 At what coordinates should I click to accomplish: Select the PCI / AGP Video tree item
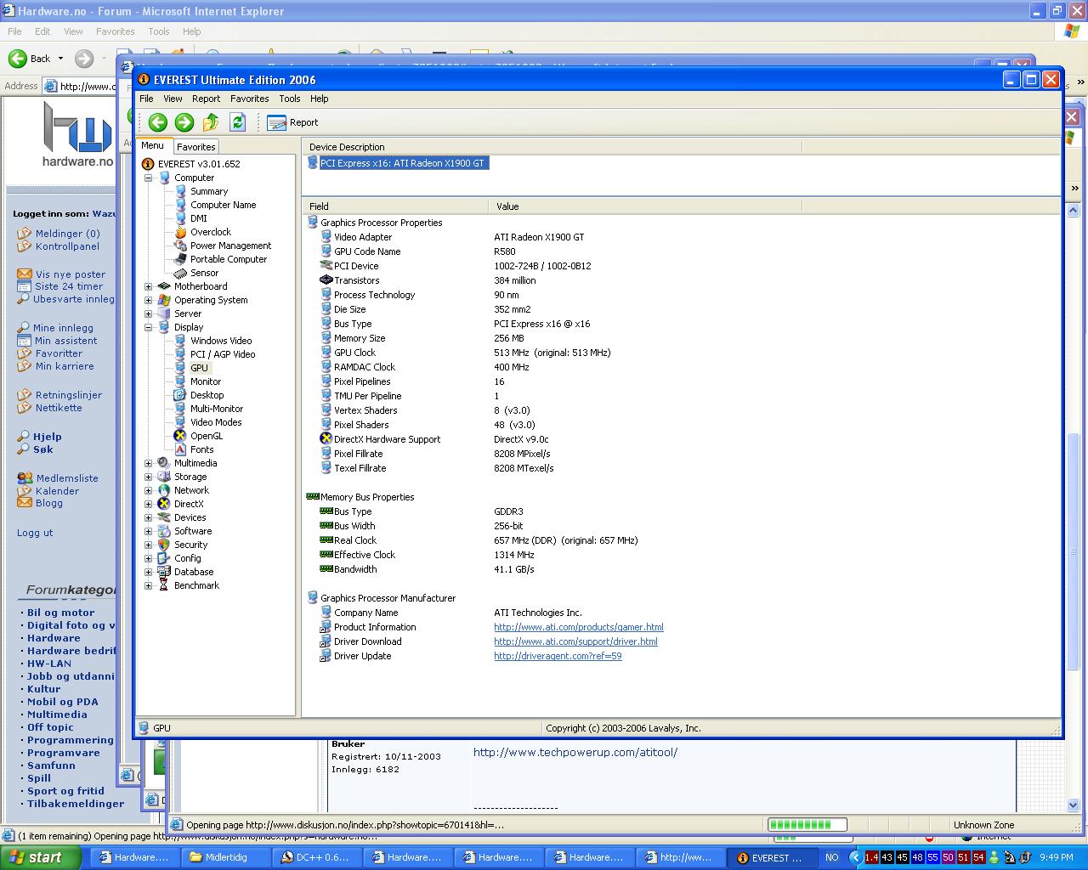click(223, 354)
